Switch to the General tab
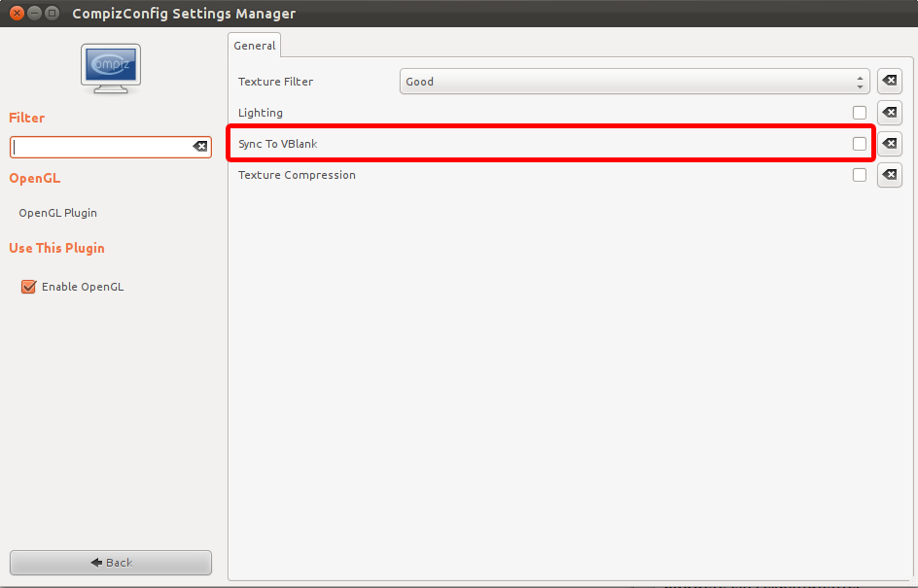Image resolution: width=918 pixels, height=588 pixels. click(x=254, y=46)
